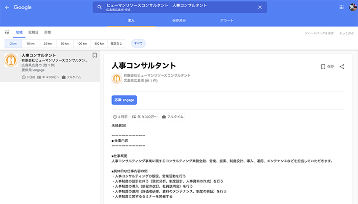Open the account profile avatar

[353, 7]
